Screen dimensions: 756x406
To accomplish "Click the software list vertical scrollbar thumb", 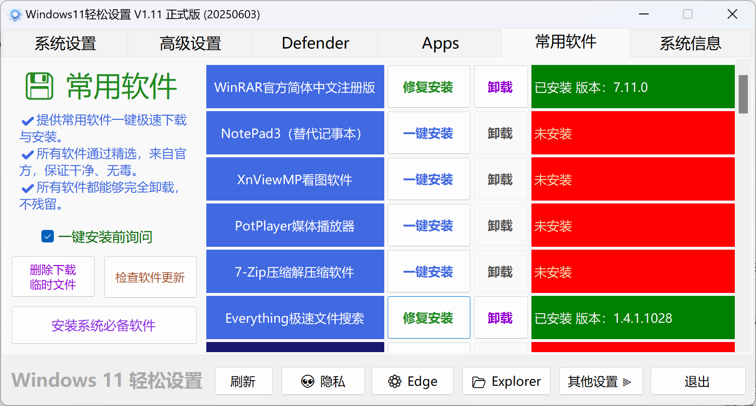I will pos(743,94).
